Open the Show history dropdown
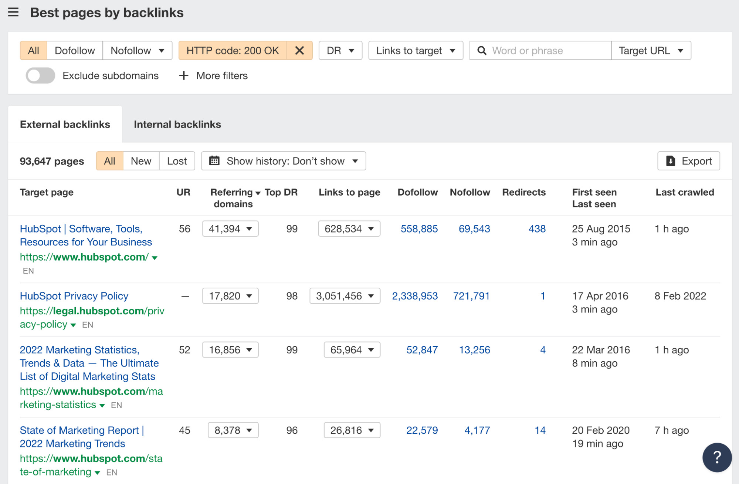This screenshot has height=484, width=739. [284, 161]
